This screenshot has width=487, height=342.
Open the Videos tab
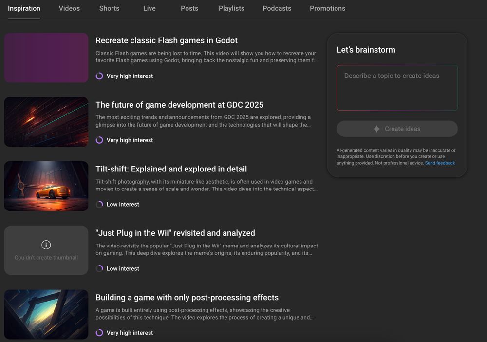click(x=69, y=8)
